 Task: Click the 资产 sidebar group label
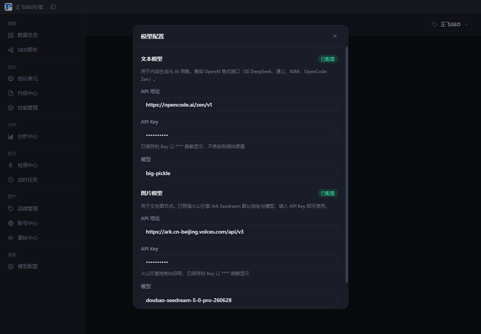(12, 197)
